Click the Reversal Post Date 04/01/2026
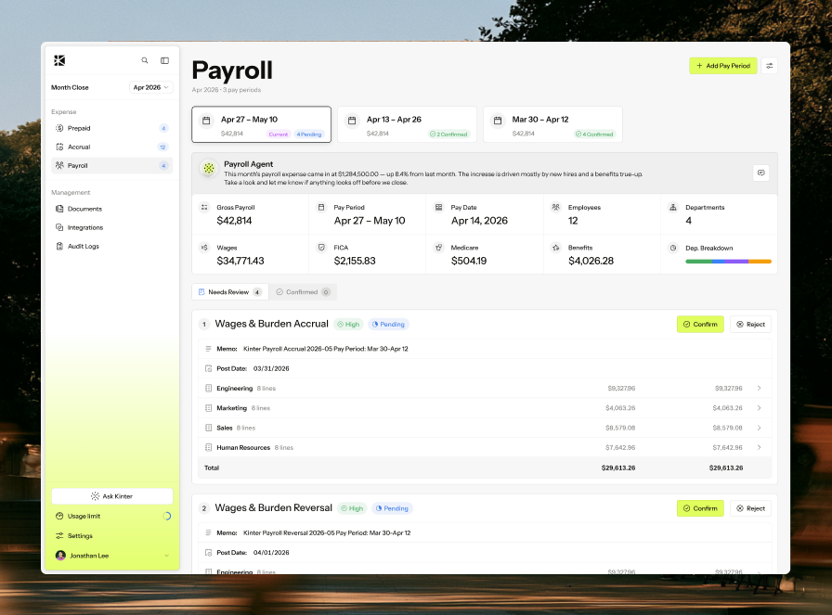832x615 pixels. tap(271, 553)
